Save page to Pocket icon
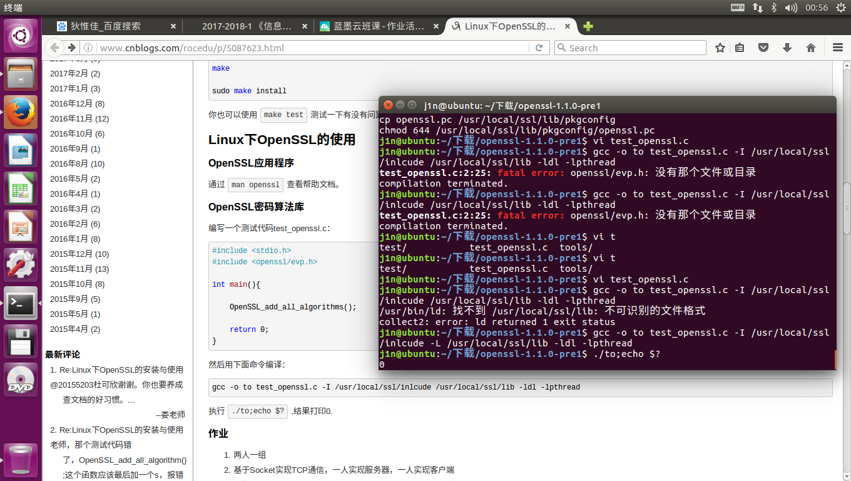 [763, 48]
